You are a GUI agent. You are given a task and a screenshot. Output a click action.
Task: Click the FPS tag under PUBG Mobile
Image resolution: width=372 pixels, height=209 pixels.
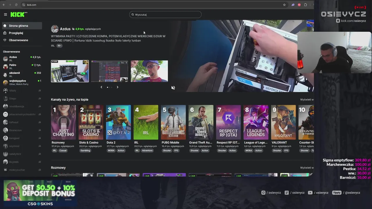pos(176,151)
